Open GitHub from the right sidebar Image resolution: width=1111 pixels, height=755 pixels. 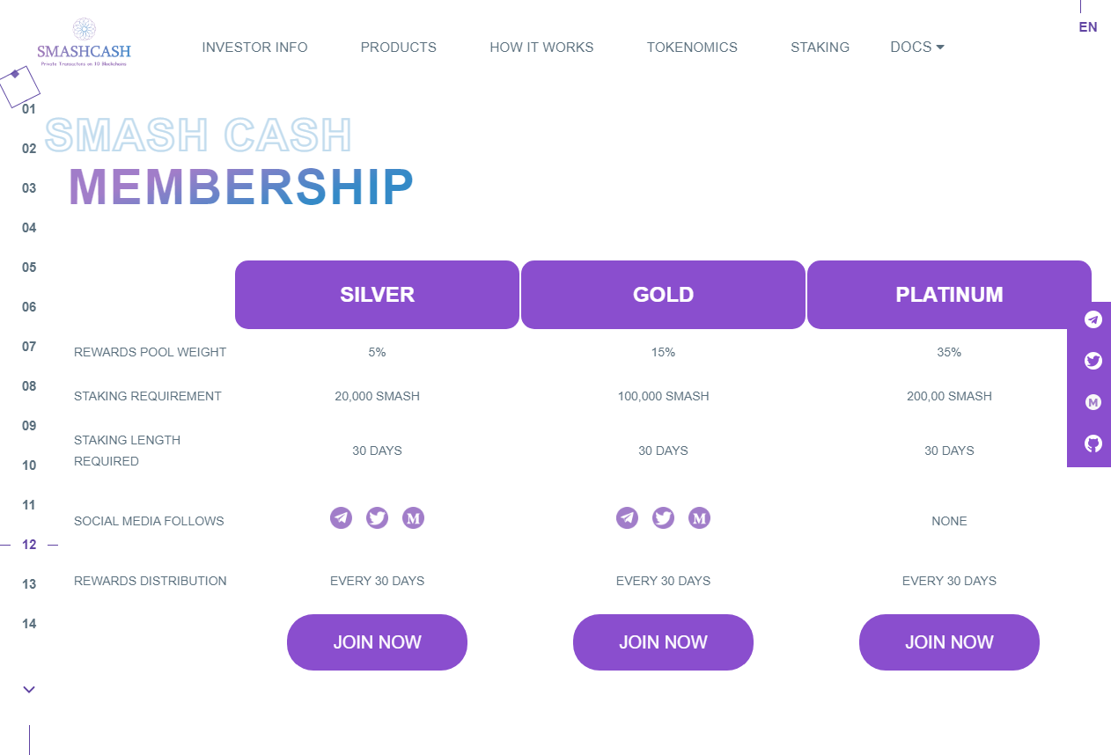(x=1093, y=443)
